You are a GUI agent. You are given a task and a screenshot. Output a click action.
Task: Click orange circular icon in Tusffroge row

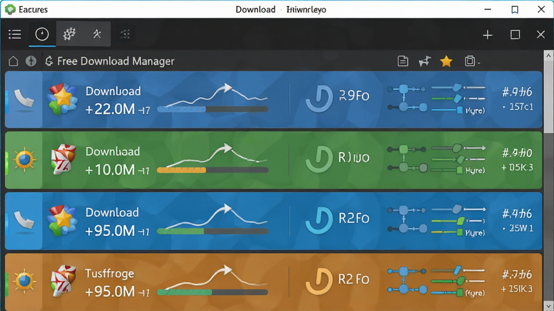[x=319, y=281]
